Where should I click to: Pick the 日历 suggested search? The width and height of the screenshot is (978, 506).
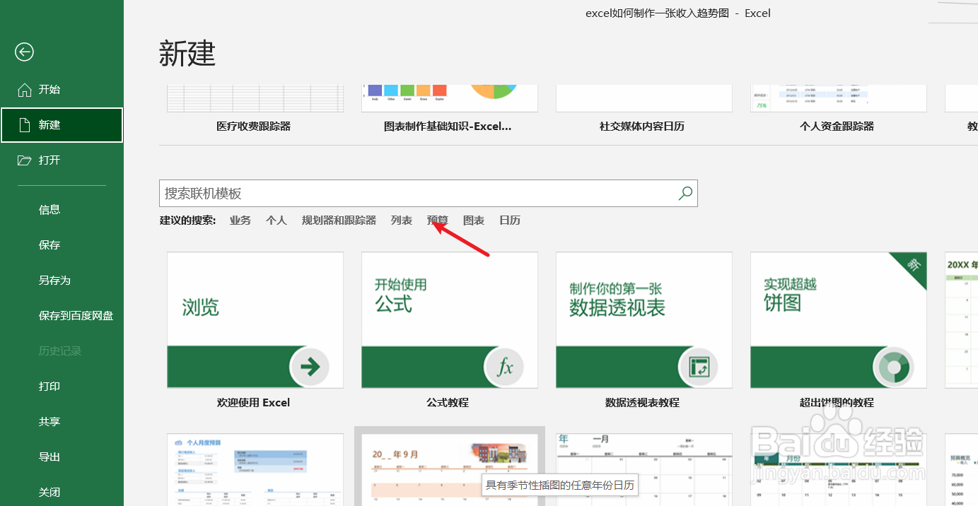510,220
